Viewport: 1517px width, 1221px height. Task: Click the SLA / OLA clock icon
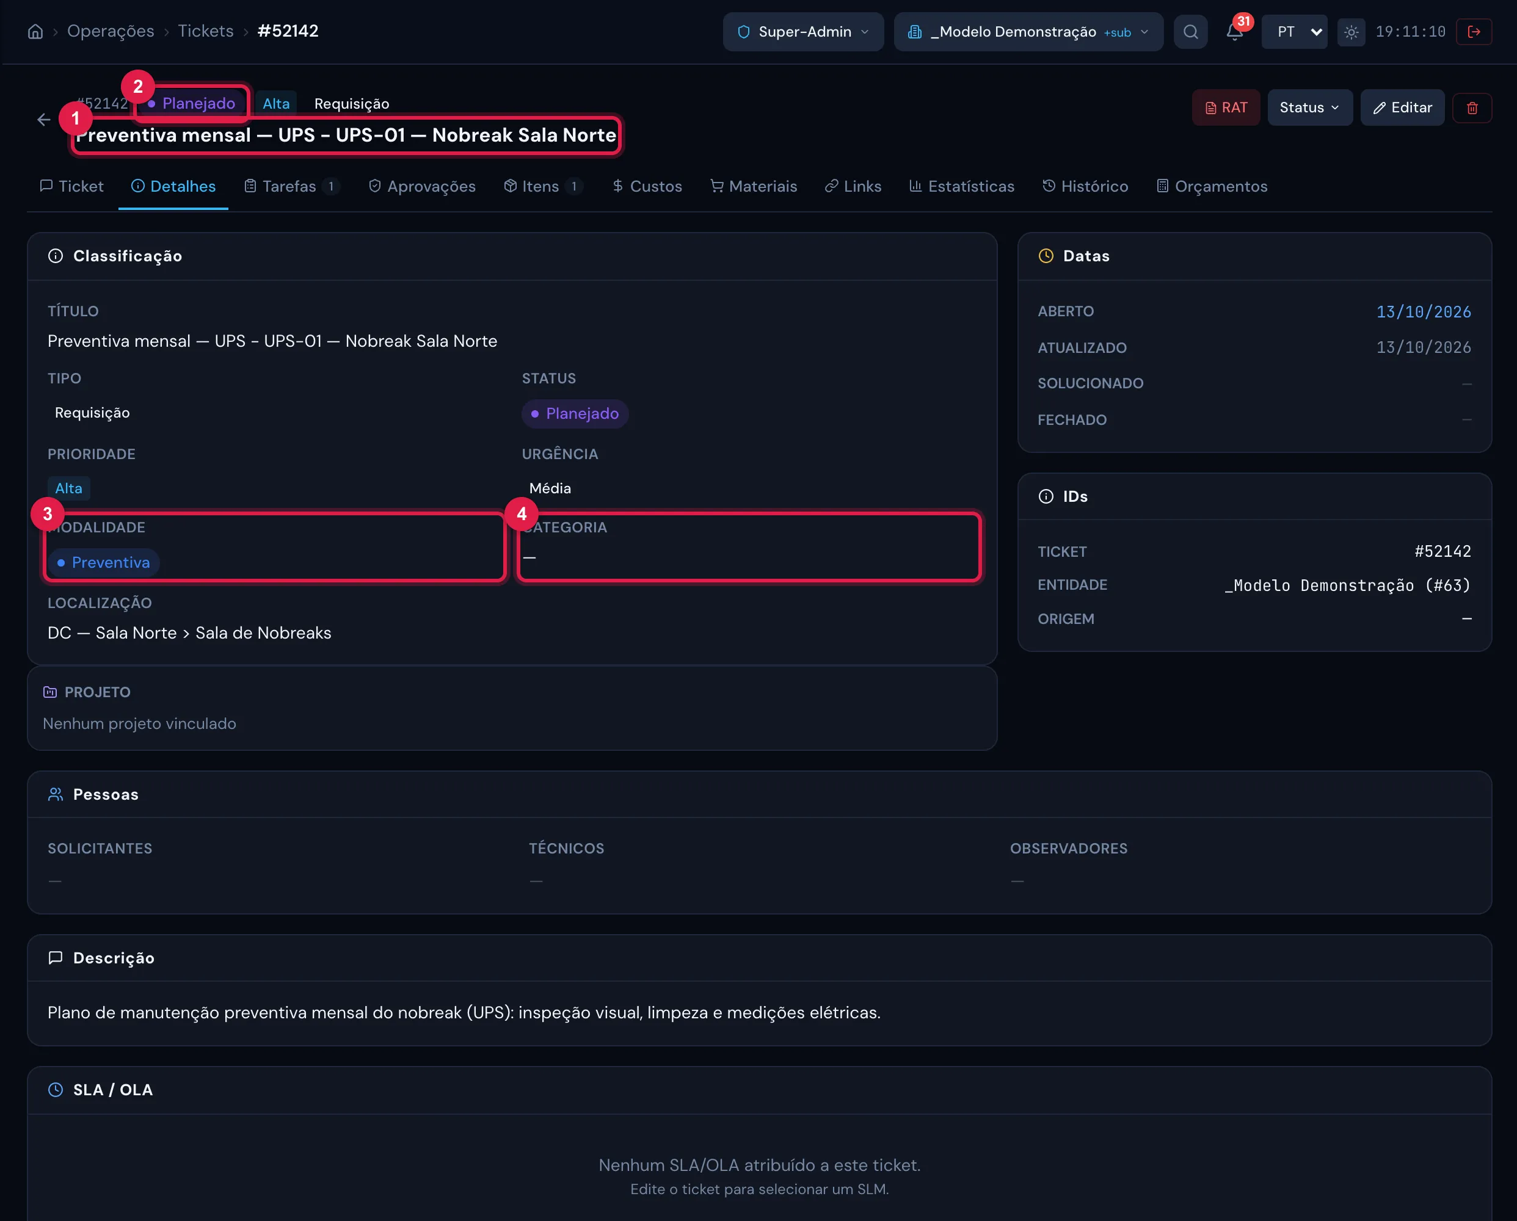coord(56,1090)
